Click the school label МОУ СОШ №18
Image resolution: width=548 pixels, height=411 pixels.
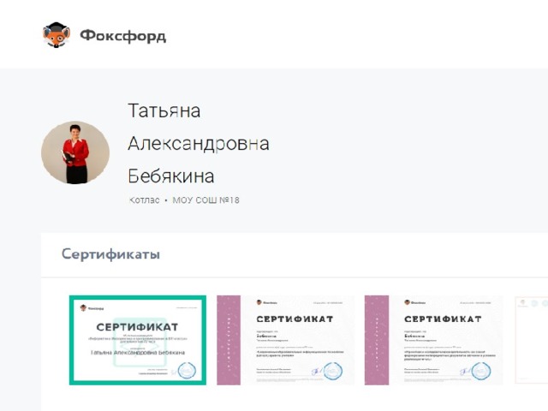click(x=205, y=200)
